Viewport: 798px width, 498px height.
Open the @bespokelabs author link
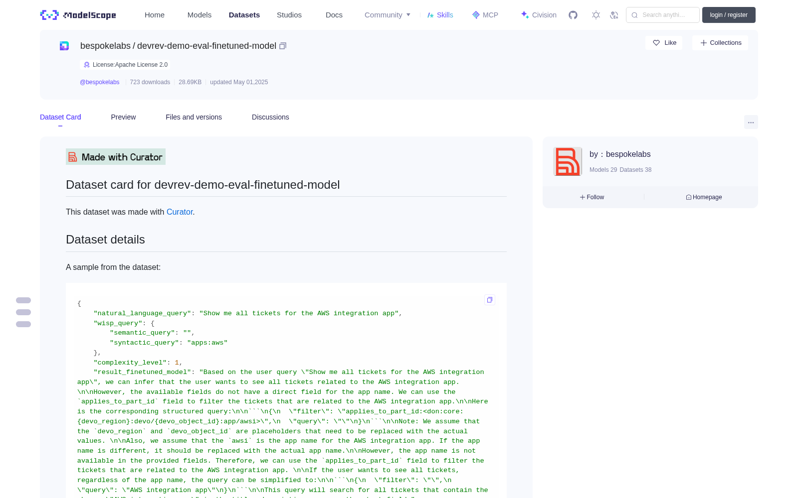point(100,82)
